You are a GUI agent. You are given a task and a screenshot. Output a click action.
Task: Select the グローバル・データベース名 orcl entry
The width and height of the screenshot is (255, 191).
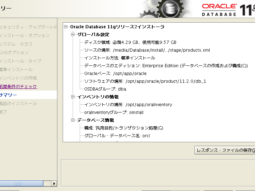117,136
